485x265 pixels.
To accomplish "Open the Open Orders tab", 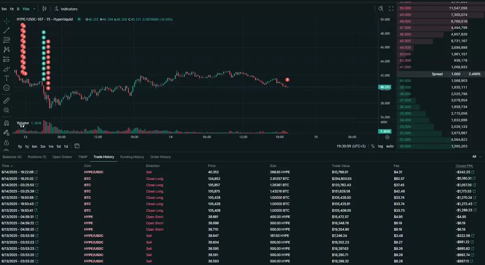I will tap(62, 156).
